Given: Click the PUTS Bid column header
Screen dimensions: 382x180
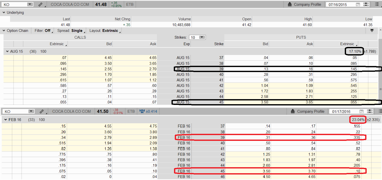Looking at the screenshot, I should [265, 44].
